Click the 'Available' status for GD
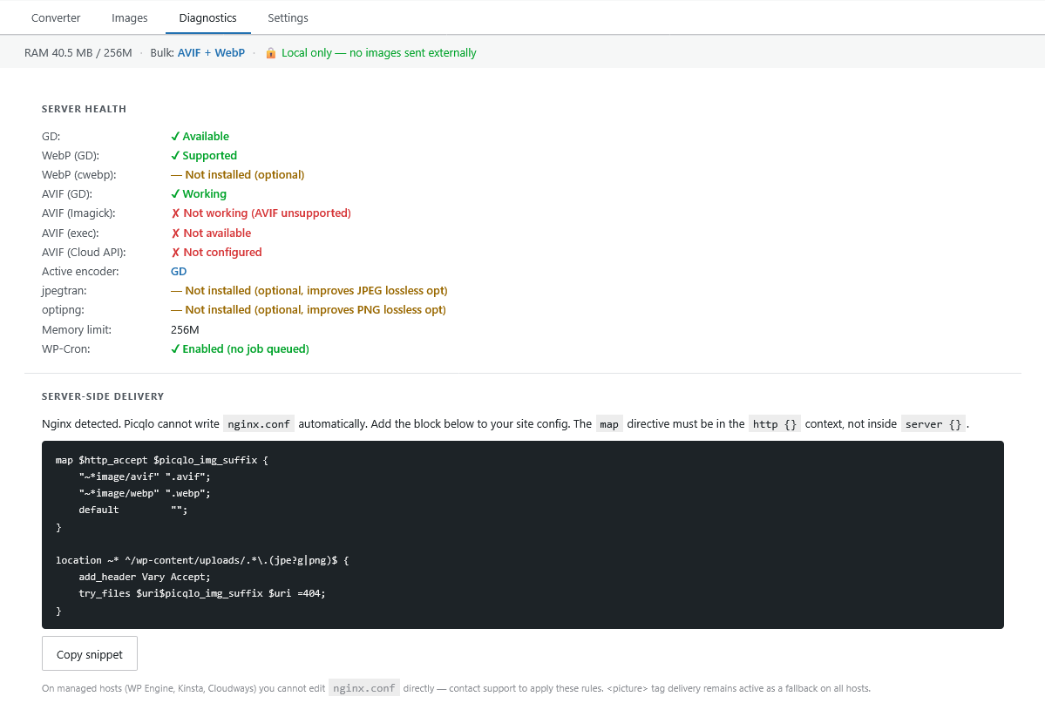 click(x=200, y=137)
